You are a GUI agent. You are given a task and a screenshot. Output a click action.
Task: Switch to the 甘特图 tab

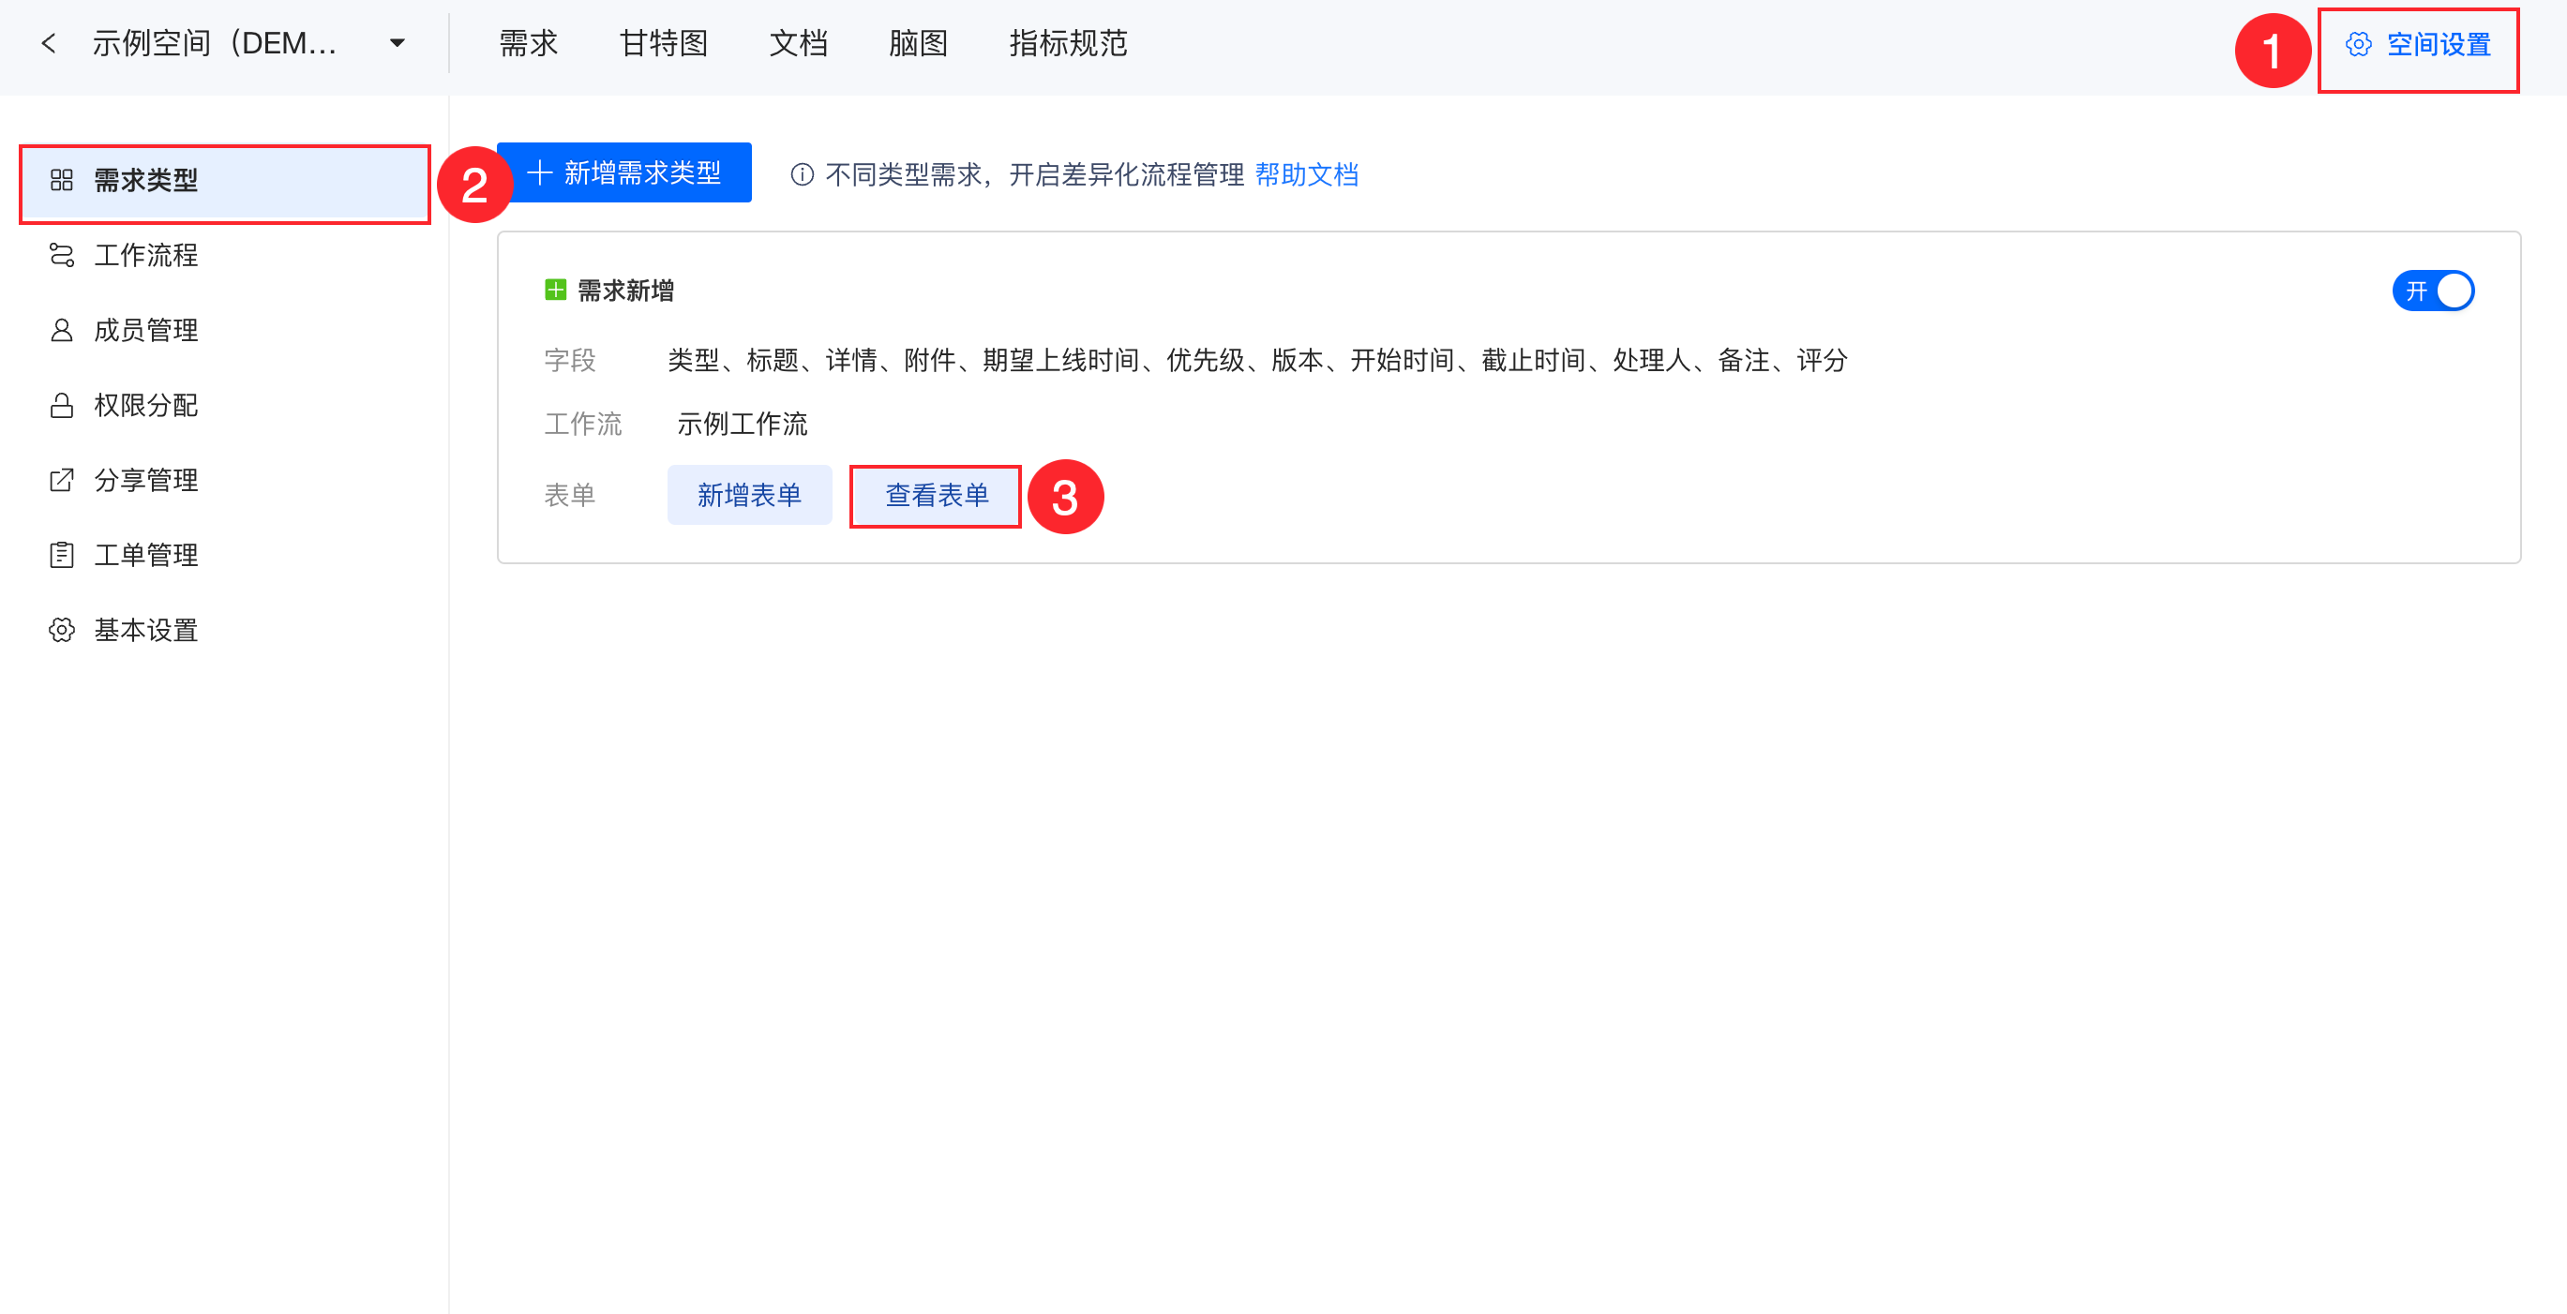coord(664,44)
